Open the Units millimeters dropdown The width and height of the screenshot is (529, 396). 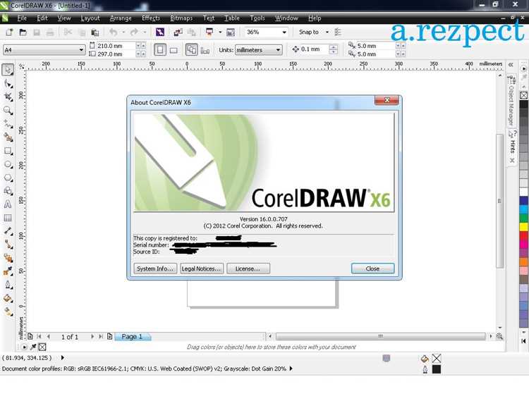click(x=278, y=50)
